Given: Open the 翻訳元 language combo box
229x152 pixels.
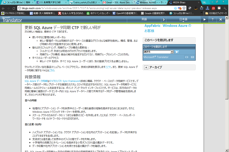Looking at the screenshot, I should click(x=158, y=52).
